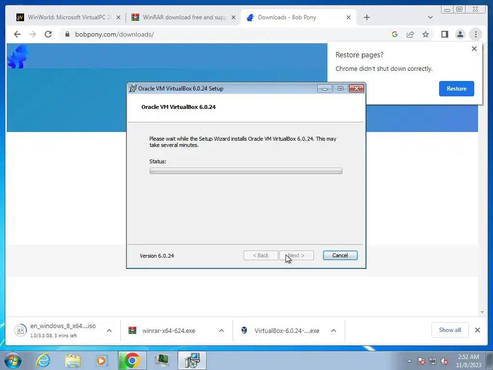Click Chrome's forward navigation arrow
The width and height of the screenshot is (493, 370).
(33, 34)
